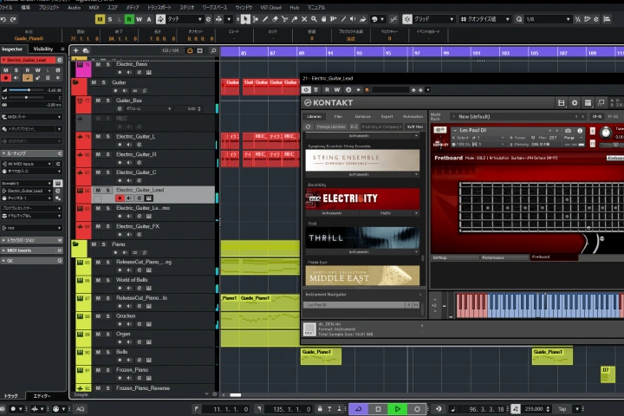The image size is (624, 416).
Task: Select the Draw pencil tool
Action: point(265,19)
